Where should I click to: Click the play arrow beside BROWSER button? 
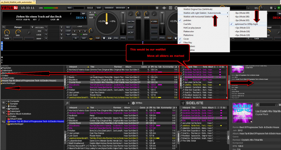coord(129,8)
